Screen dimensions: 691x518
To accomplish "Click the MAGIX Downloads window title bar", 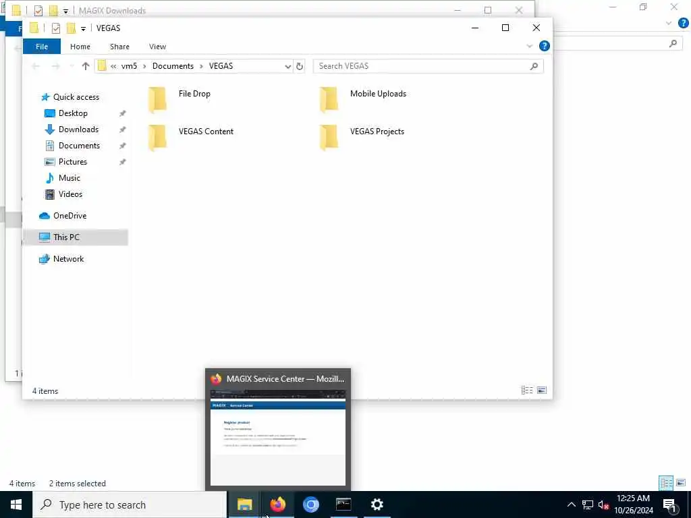I will (x=269, y=9).
